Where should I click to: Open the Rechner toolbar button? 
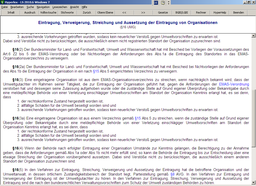pos(201,12)
